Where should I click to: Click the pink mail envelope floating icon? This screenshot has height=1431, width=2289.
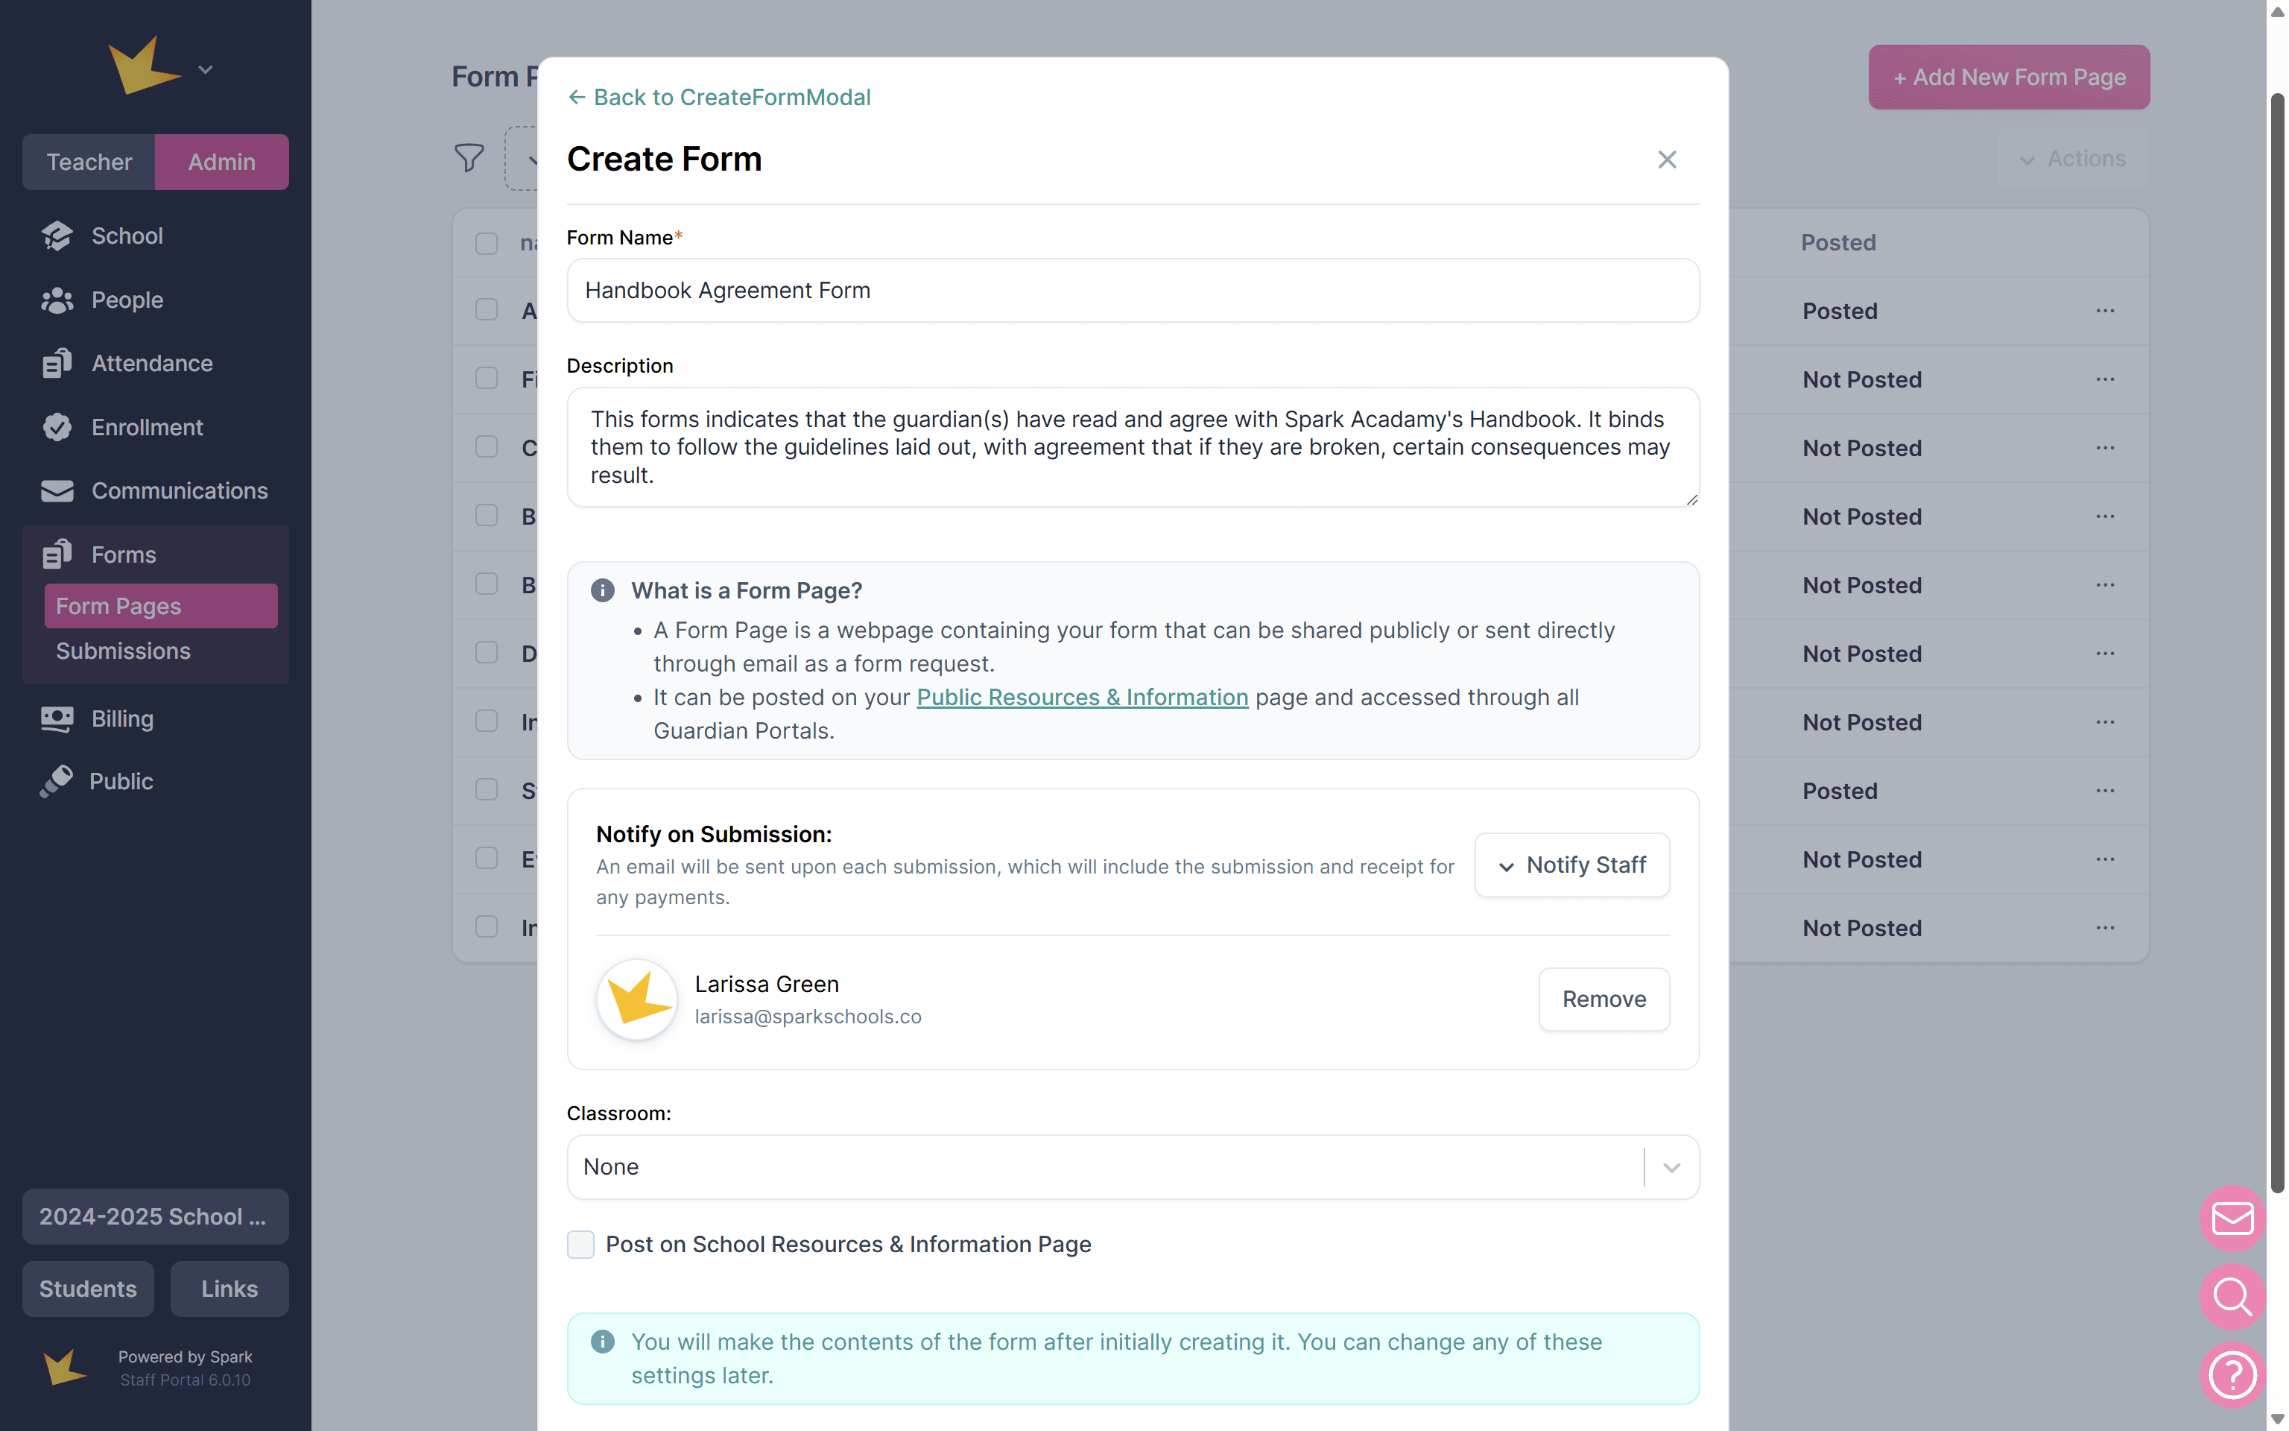point(2232,1217)
